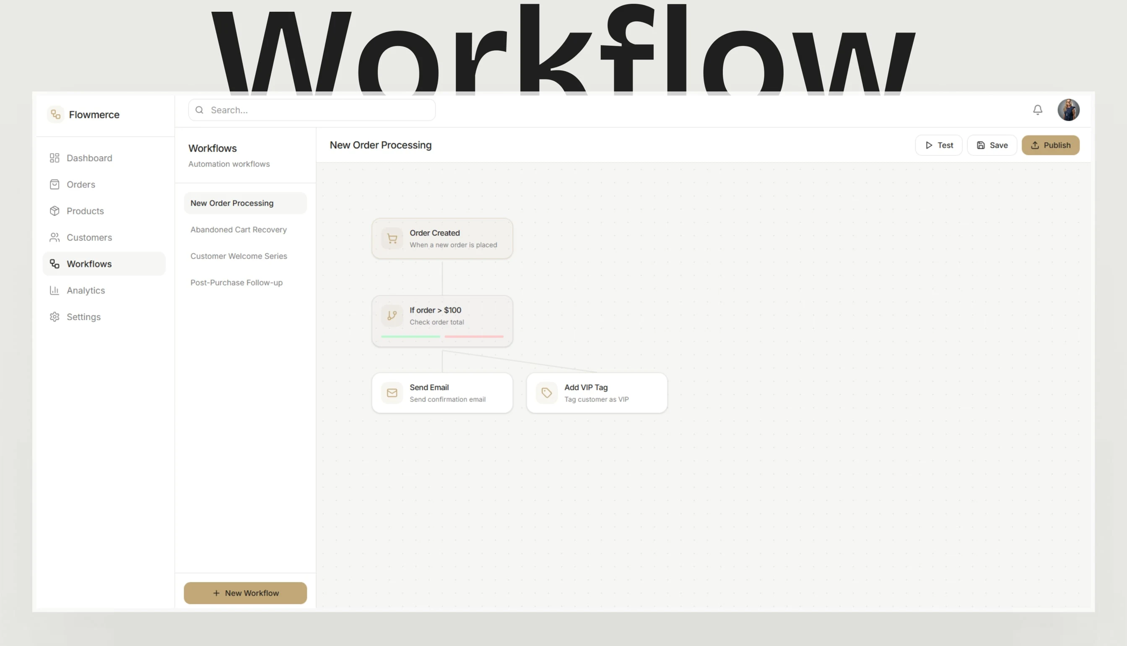Open notifications bell
This screenshot has width=1127, height=646.
1037,110
